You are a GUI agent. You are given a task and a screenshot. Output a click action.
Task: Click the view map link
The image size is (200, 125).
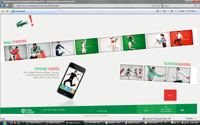(x=102, y=111)
